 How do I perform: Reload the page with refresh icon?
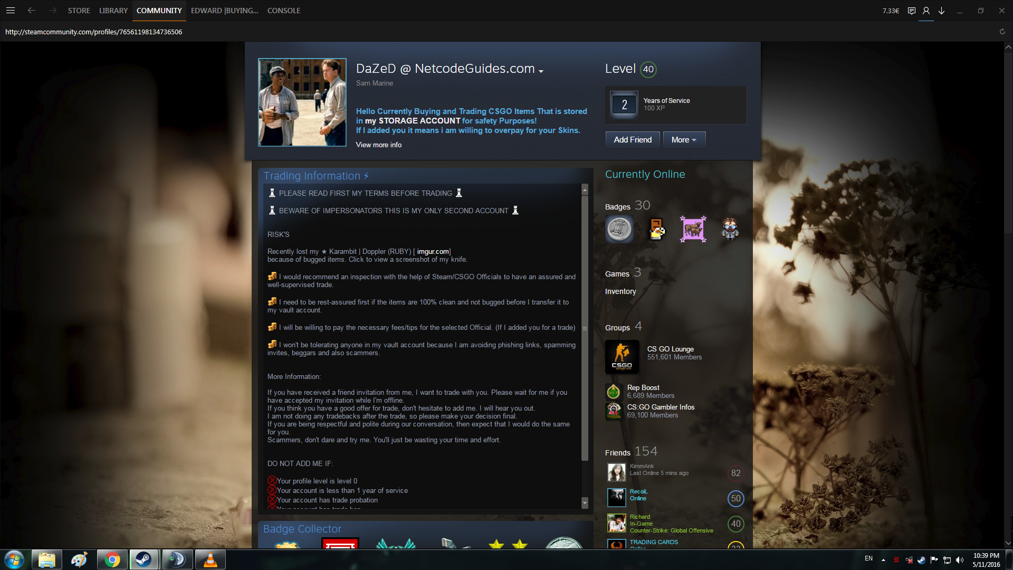1002,32
